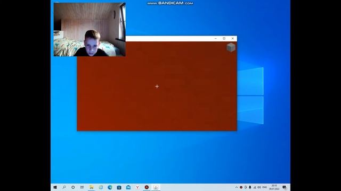Image resolution: width=341 pixels, height=191 pixels.
Task: Open Yandex browser from taskbar
Action: 137,187
